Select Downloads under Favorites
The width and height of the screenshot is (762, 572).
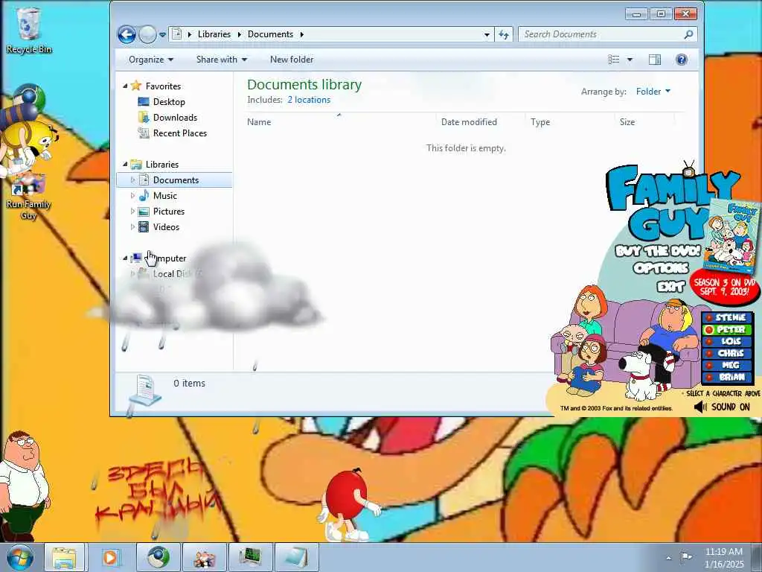[x=175, y=117]
